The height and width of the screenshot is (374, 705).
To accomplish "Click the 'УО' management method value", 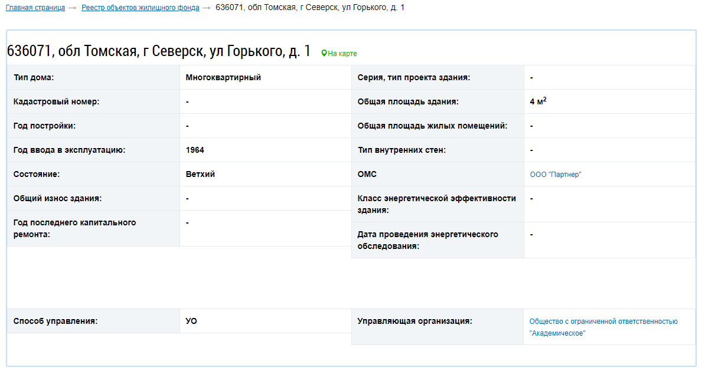I will [191, 321].
